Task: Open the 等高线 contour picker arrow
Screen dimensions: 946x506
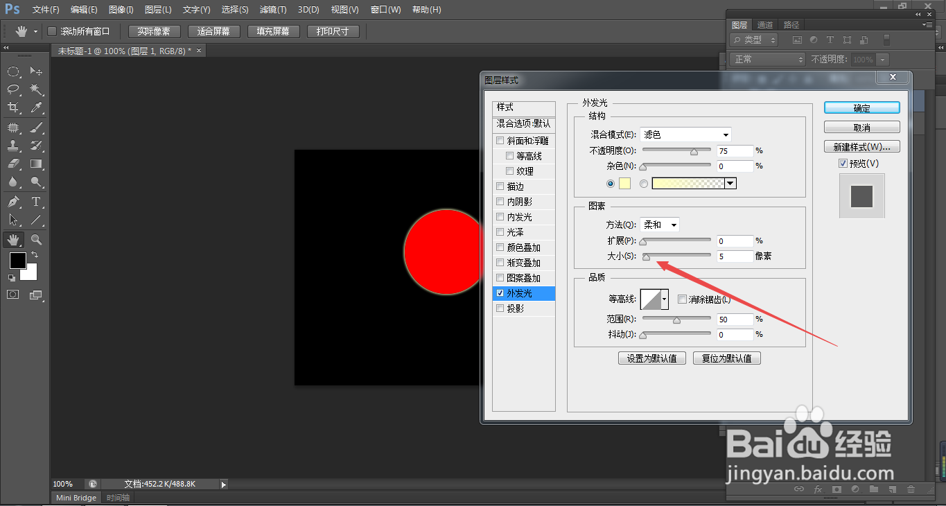Action: pos(665,299)
